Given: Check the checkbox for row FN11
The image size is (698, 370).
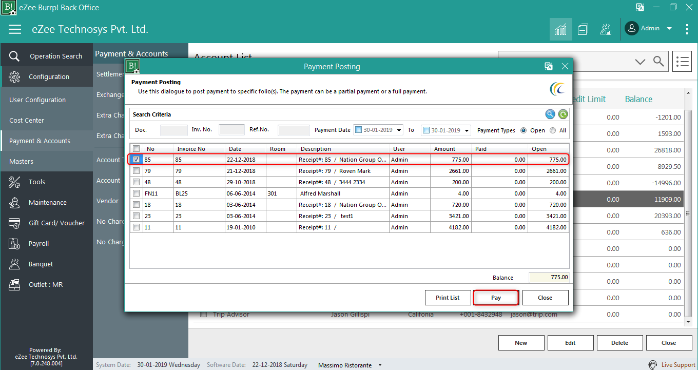Looking at the screenshot, I should [136, 193].
